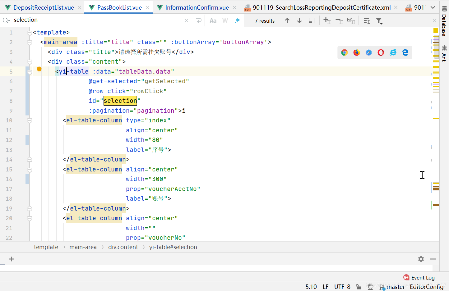Fold el-table-column at line 10
449x291 pixels.
click(x=30, y=120)
